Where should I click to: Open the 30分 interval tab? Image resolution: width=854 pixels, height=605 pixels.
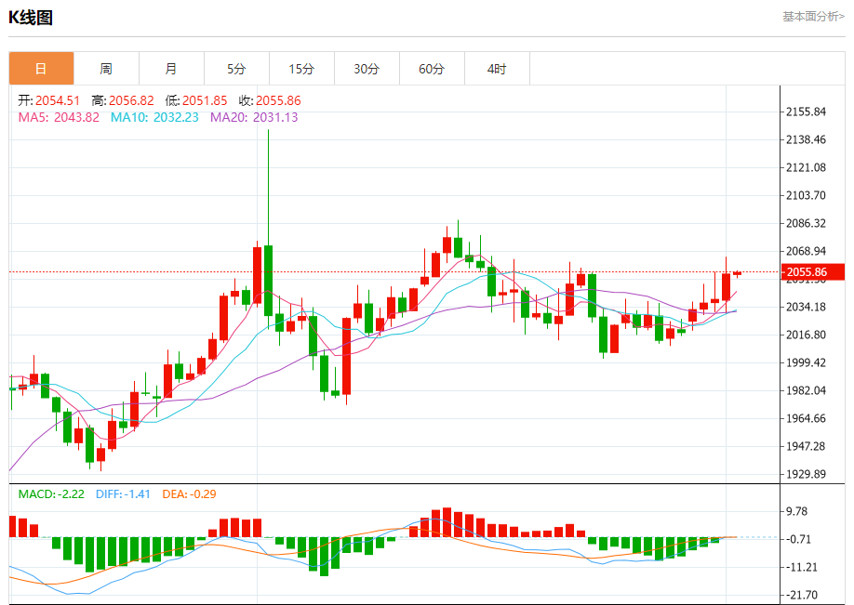pyautogui.click(x=367, y=69)
